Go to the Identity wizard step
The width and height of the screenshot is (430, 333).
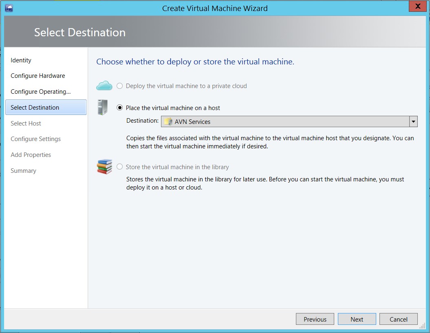21,60
